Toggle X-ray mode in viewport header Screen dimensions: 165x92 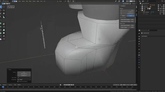click(127, 1)
